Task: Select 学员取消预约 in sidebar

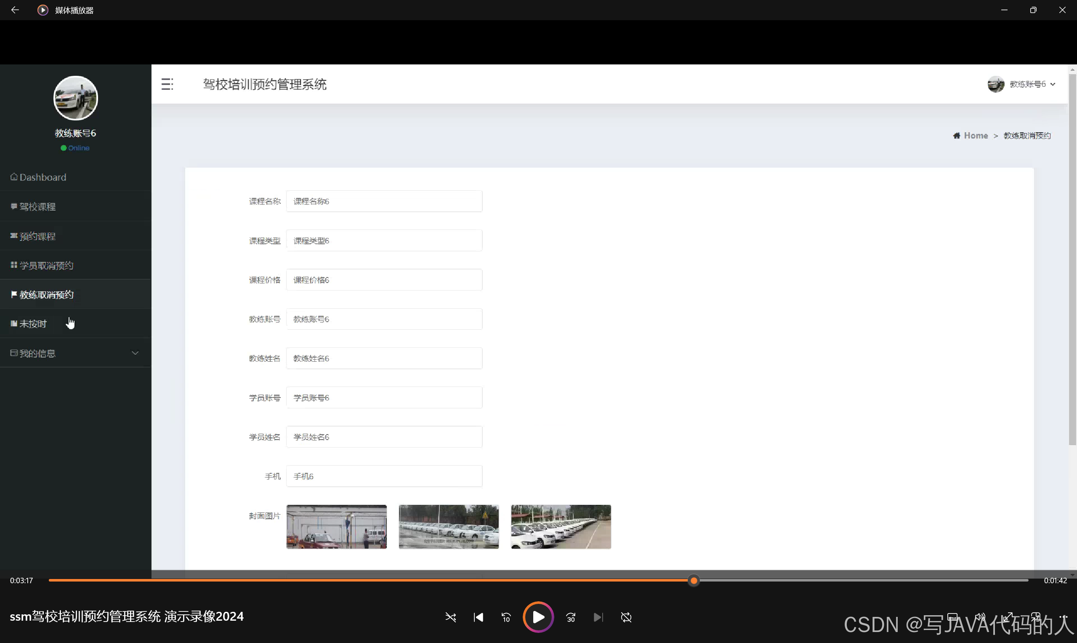Action: 46,265
